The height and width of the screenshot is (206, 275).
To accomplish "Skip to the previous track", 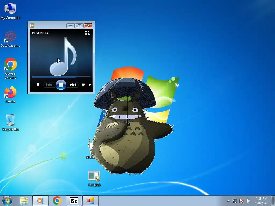I will (x=49, y=85).
